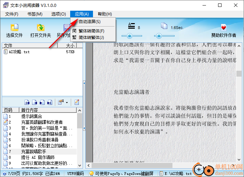Select page 5 扮演脫口秀喜劇演員
Viewport: 244px width, 177px height.
(40, 140)
